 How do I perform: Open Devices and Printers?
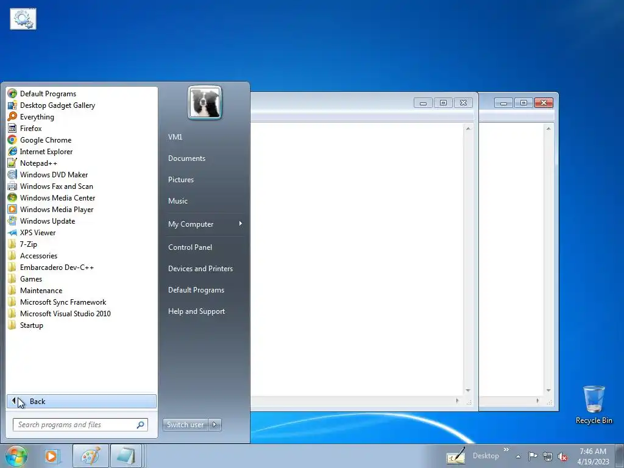coord(200,269)
